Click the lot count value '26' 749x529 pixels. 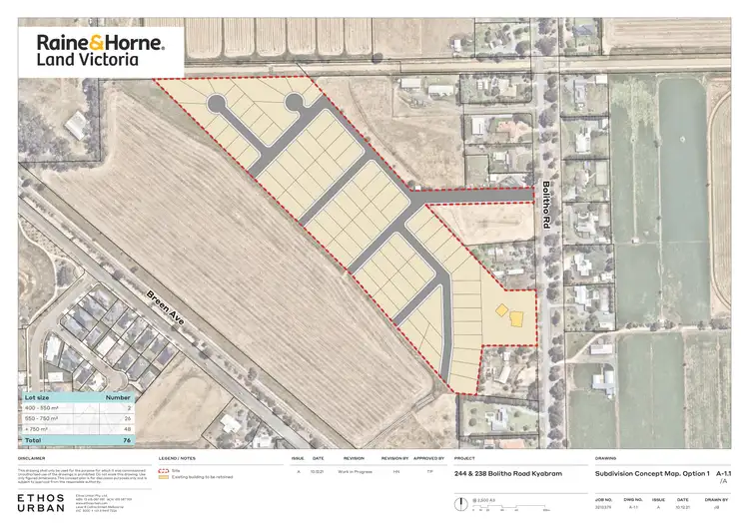pos(127,419)
